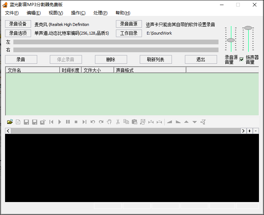Click the 录音设备 button
Screen dimensions: 264x215
[18, 24]
